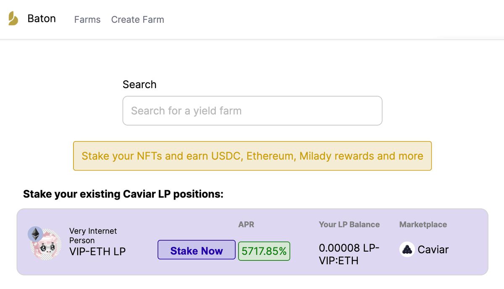
Task: Click the VIP-ETH LP farm name
Action: [x=97, y=251]
